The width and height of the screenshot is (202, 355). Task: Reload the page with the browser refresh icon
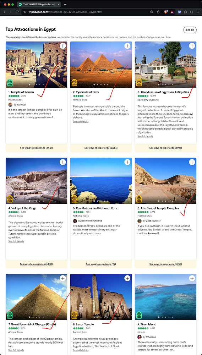tap(17, 12)
